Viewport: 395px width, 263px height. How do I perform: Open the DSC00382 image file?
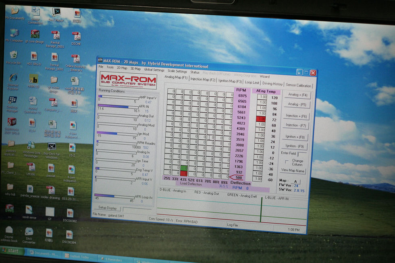70,216
